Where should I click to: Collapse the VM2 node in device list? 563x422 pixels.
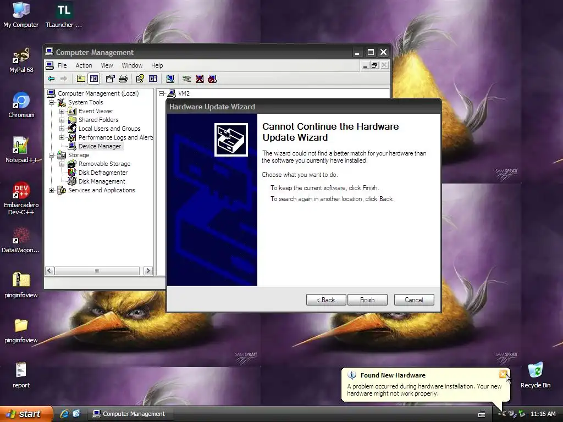(x=162, y=93)
